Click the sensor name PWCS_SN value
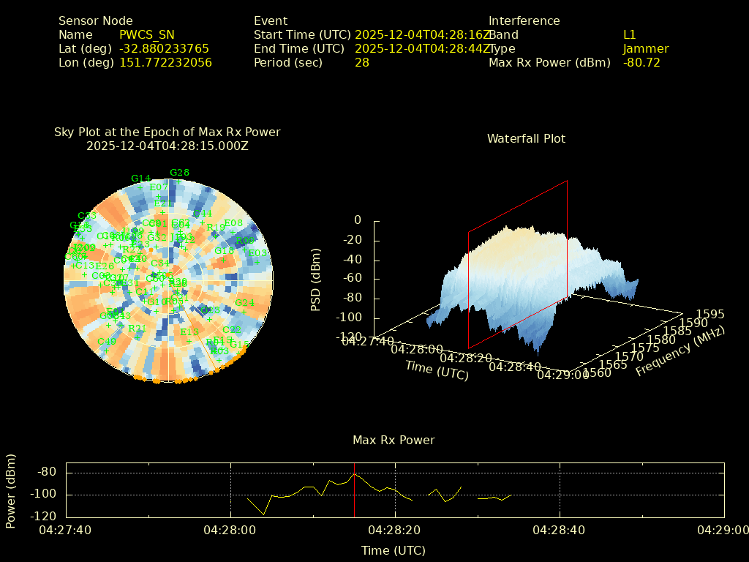 (x=147, y=34)
